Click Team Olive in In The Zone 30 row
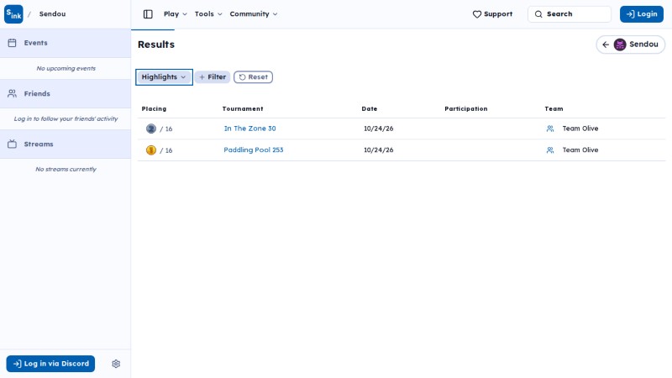Screen dimensions: 672x378 point(580,129)
